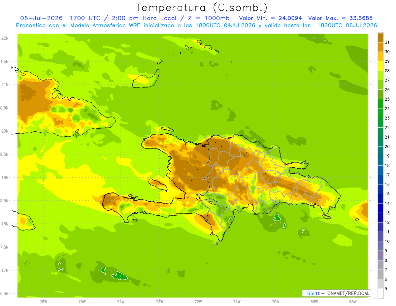Click legend value '27' on the colorbar

pos(387,80)
